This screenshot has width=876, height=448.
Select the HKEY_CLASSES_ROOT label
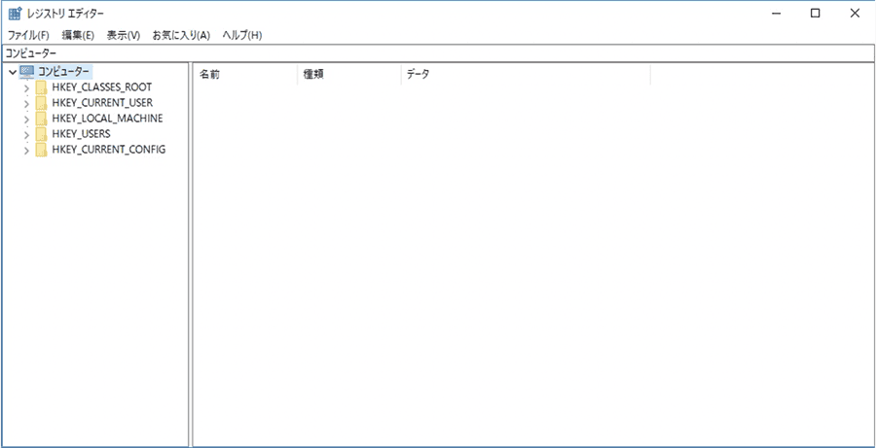pos(101,87)
